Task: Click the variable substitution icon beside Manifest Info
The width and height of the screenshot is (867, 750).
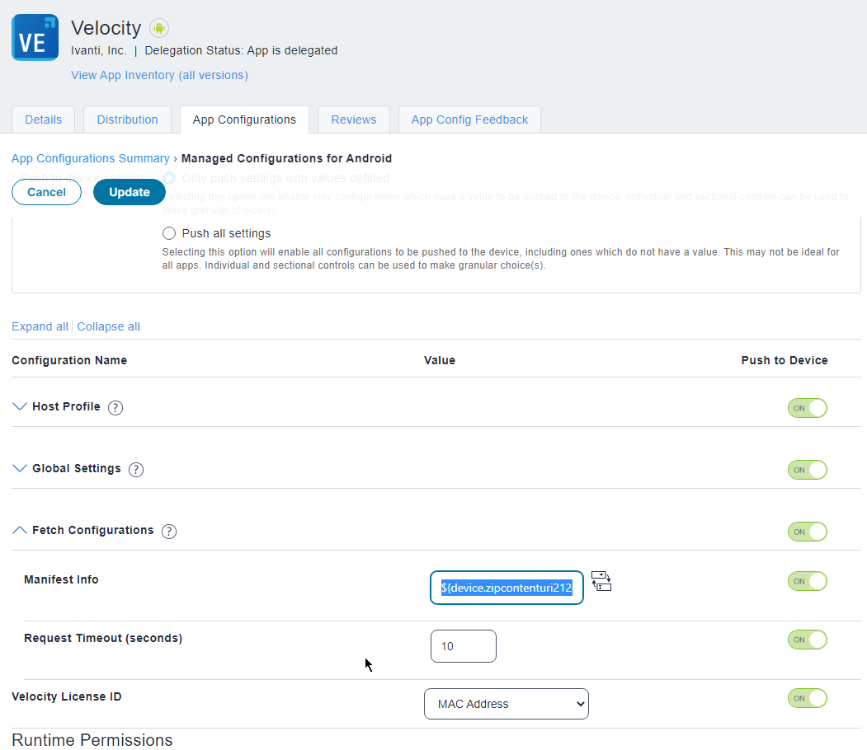Action: point(601,582)
